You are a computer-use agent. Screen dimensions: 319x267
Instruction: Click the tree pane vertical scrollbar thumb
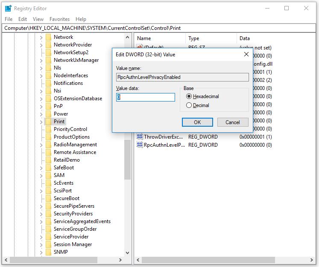tap(128, 158)
